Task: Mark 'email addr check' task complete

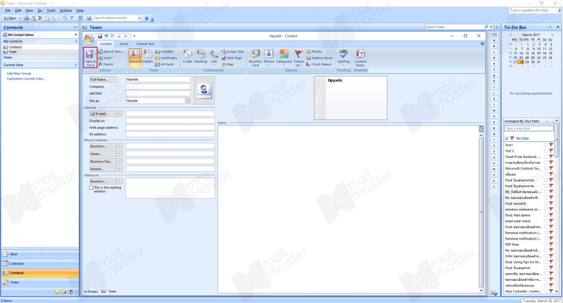Action: [x=546, y=221]
